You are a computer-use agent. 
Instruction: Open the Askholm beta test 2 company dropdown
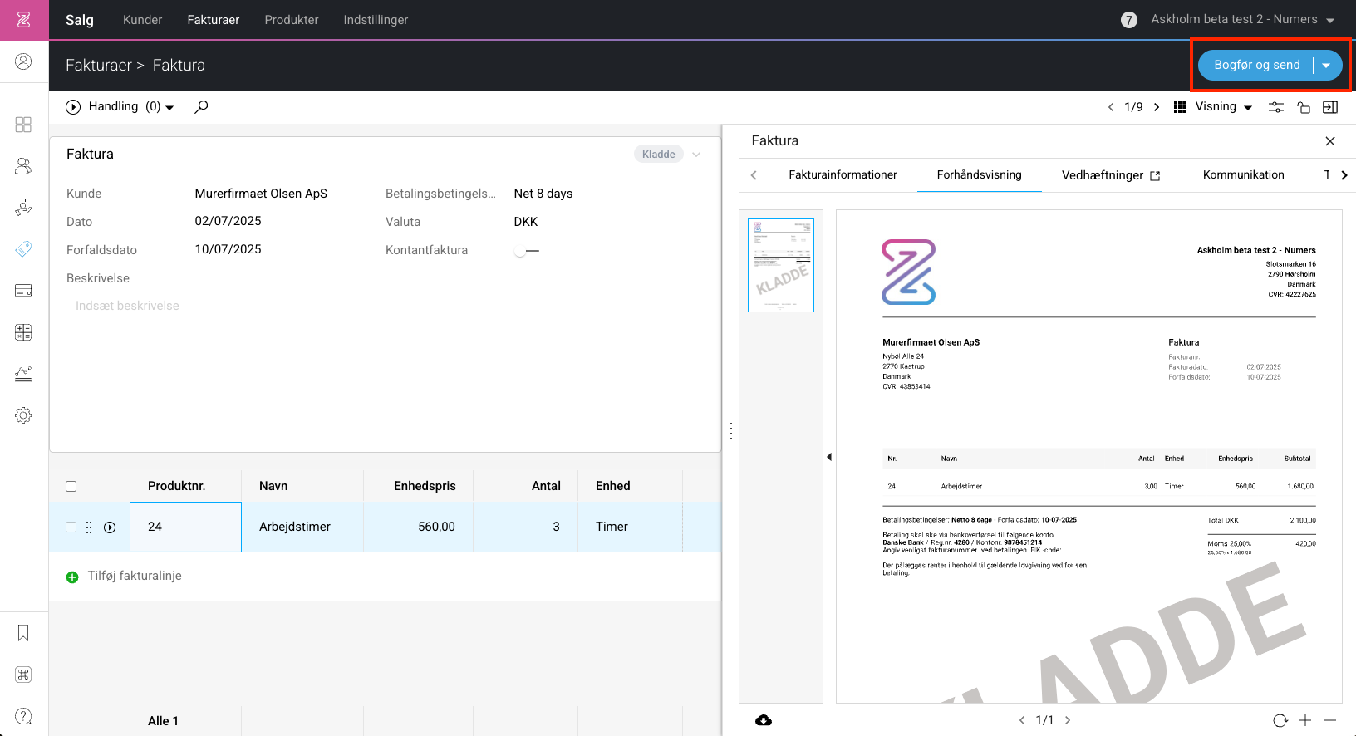tap(1243, 19)
